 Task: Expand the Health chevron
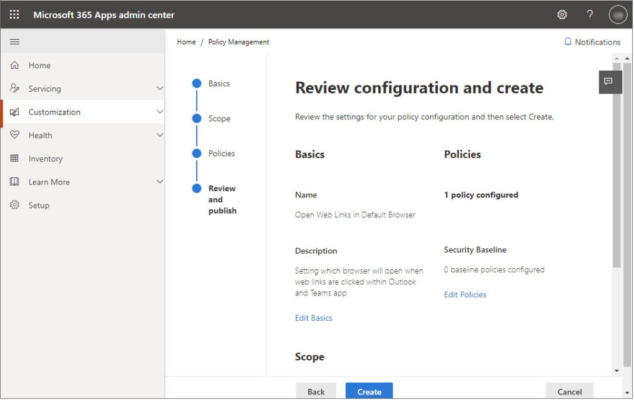click(x=160, y=135)
